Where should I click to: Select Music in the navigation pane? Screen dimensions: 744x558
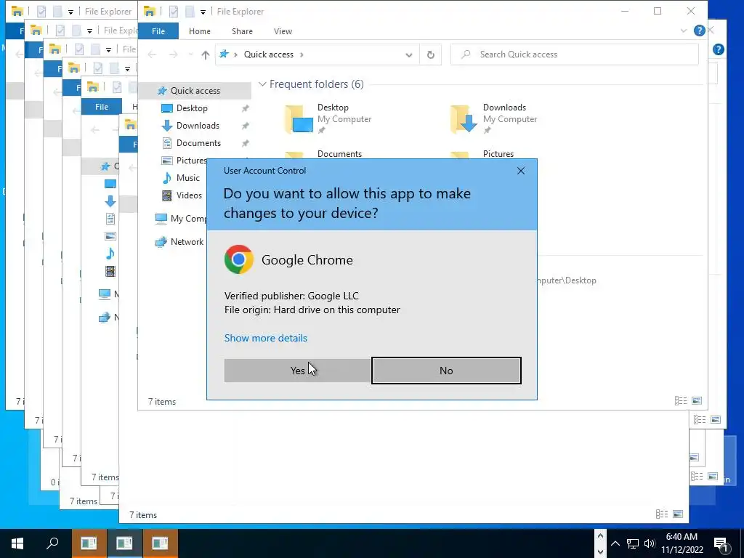tap(188, 178)
